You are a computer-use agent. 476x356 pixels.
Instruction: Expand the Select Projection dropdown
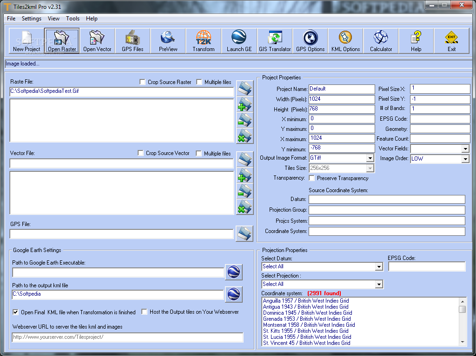pos(378,284)
